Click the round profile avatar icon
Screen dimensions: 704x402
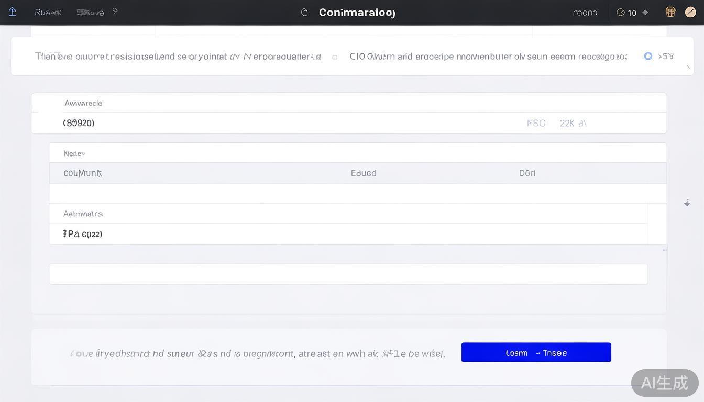(x=690, y=12)
